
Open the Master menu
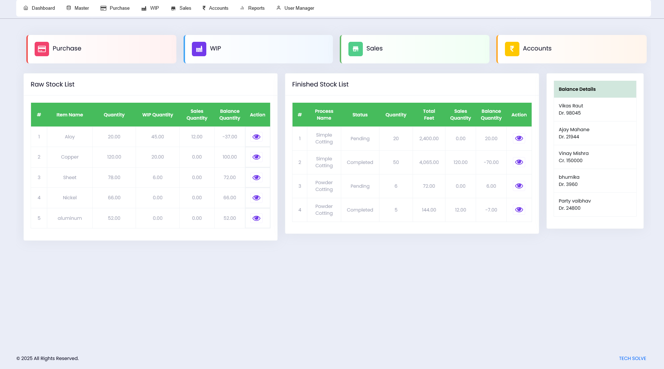point(78,8)
